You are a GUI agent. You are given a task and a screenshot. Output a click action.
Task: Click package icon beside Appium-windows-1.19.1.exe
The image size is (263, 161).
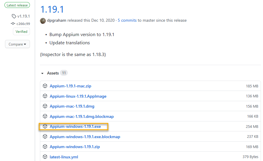coord(45,126)
